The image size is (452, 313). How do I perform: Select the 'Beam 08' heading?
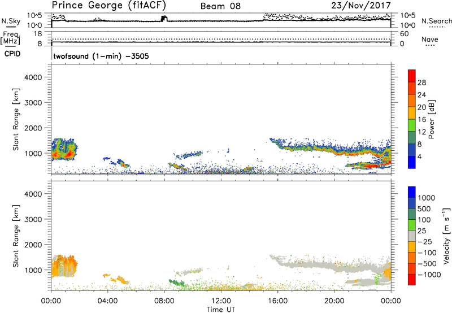tap(220, 6)
